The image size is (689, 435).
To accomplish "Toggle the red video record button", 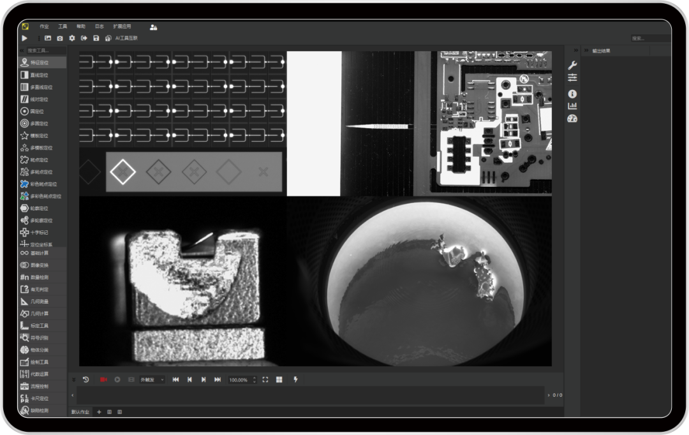I will tap(103, 380).
